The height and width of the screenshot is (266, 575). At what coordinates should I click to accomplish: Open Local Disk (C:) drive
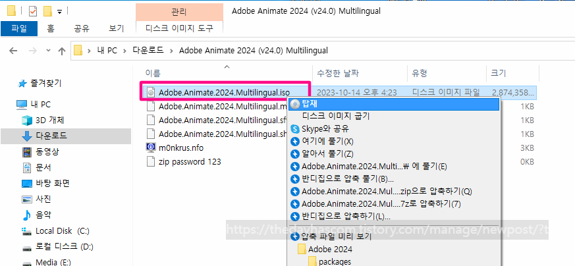(55, 231)
